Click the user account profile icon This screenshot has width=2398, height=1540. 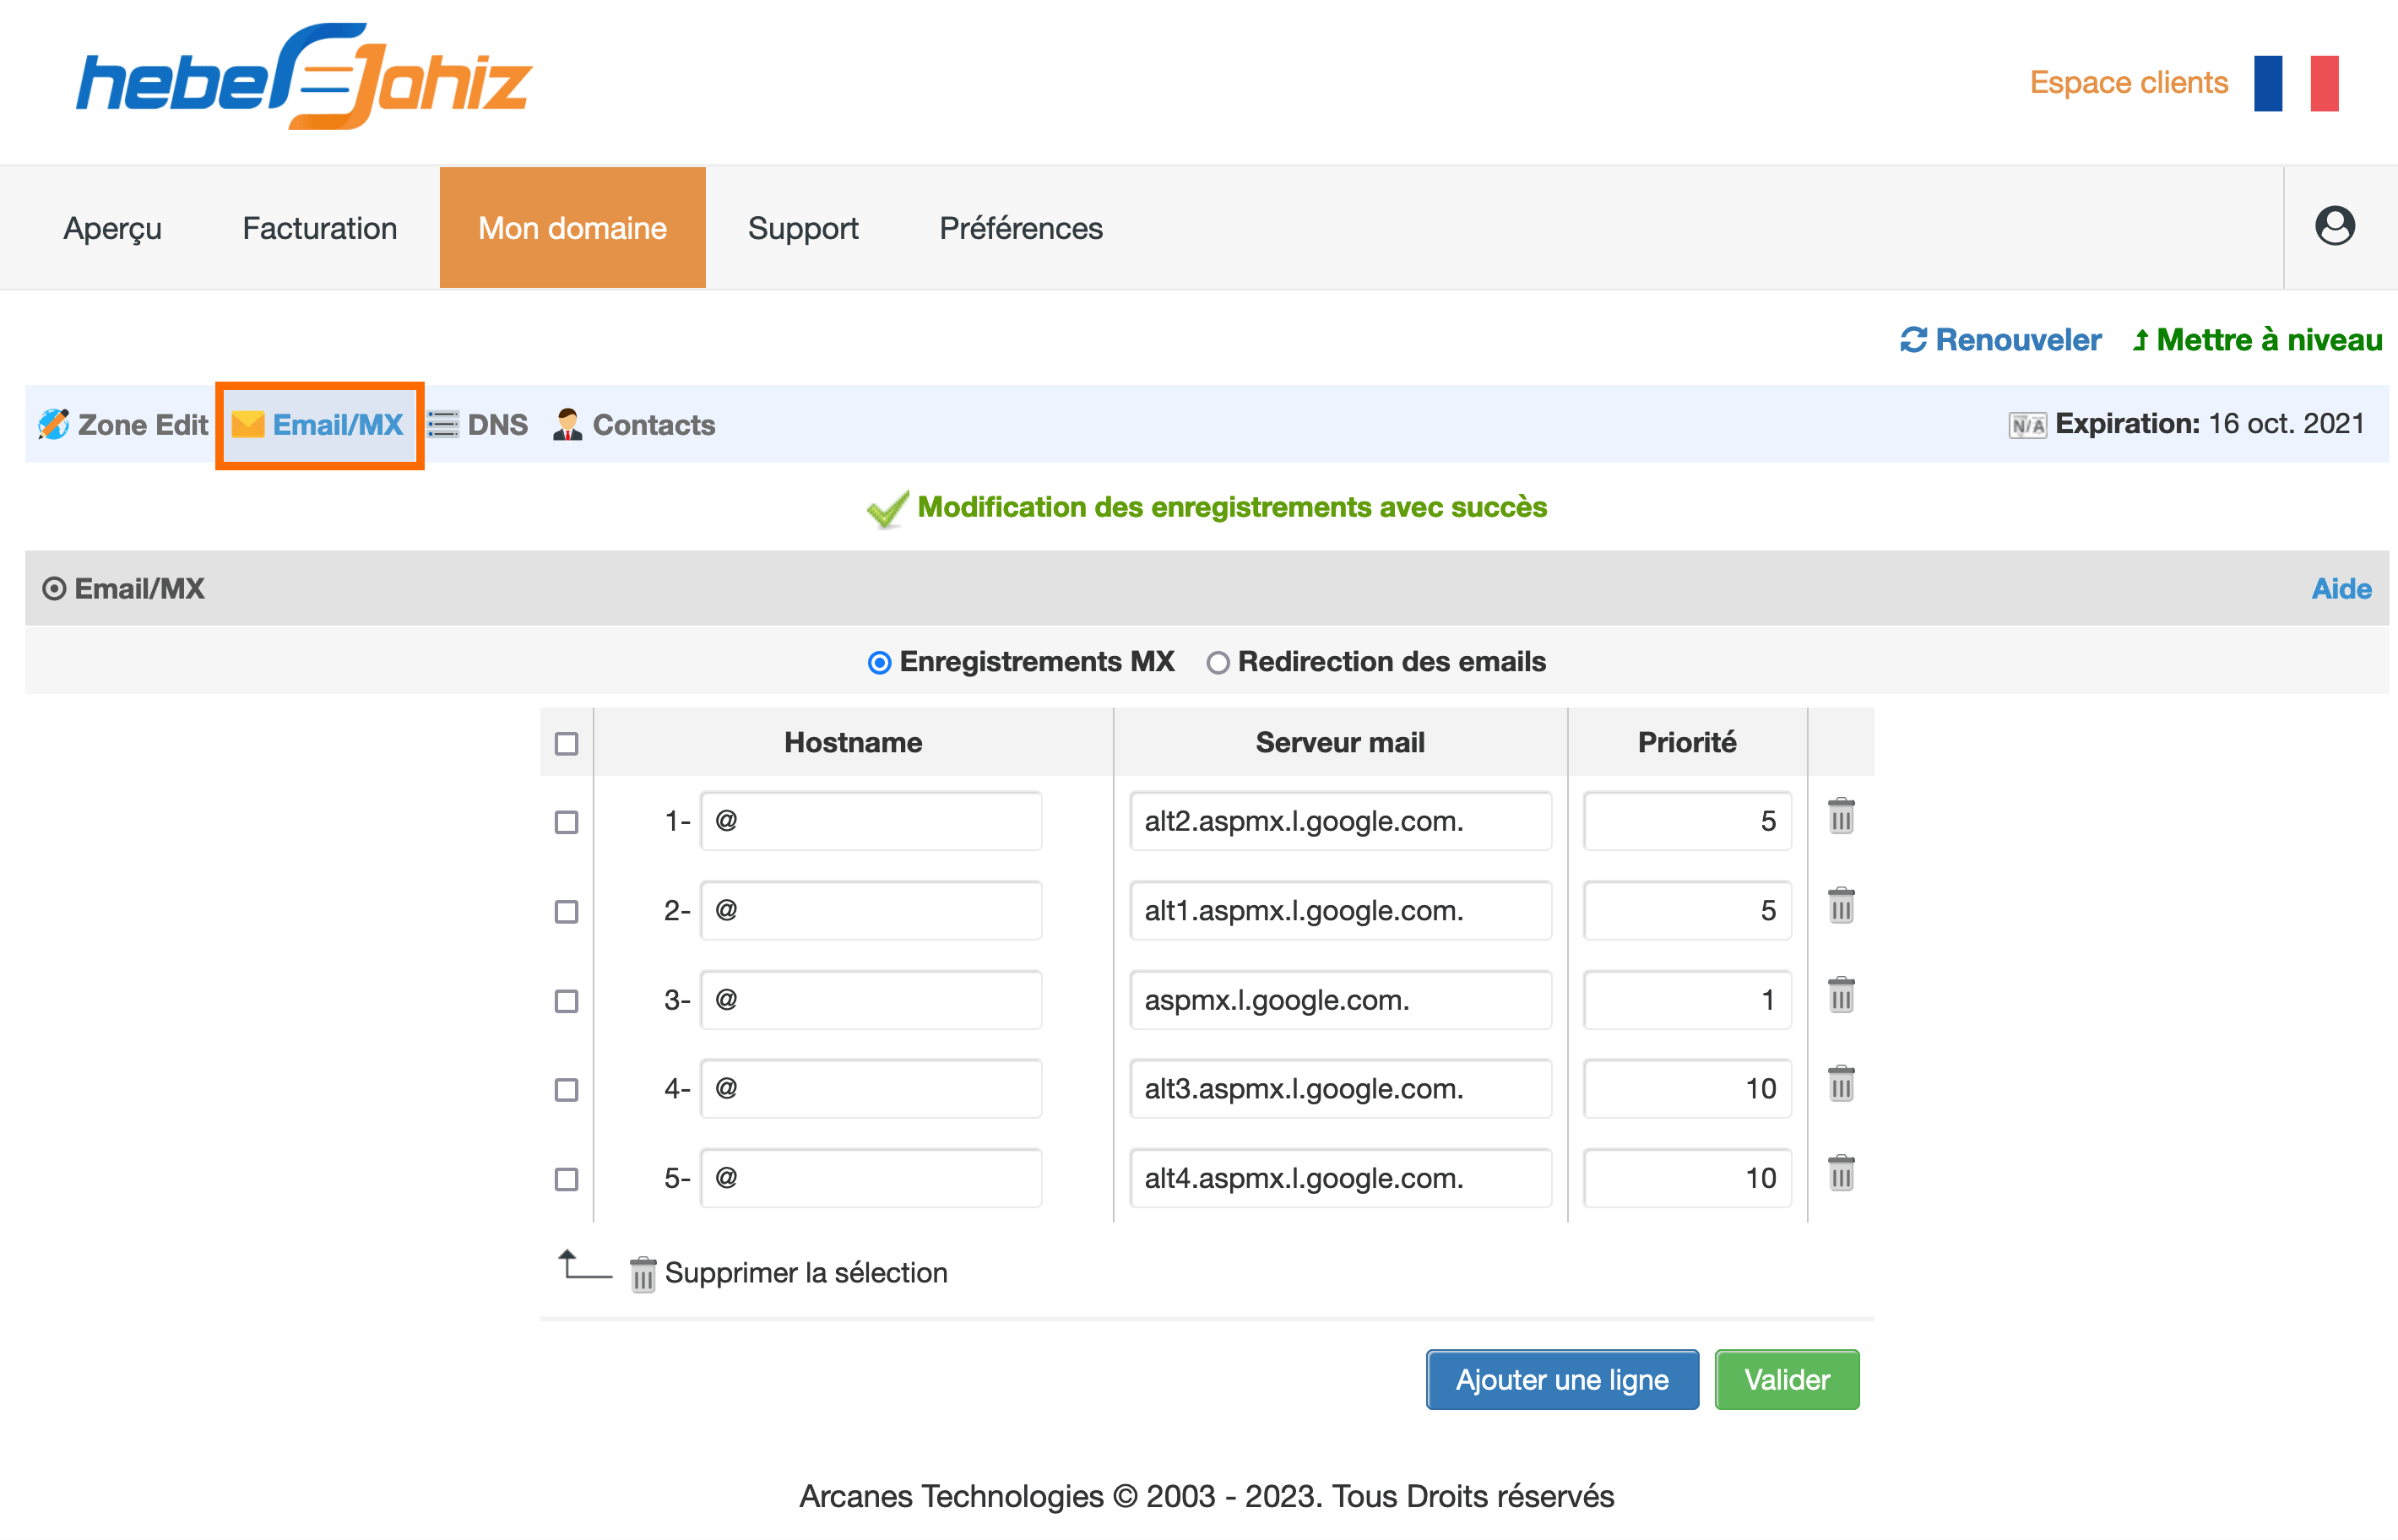point(2334,226)
